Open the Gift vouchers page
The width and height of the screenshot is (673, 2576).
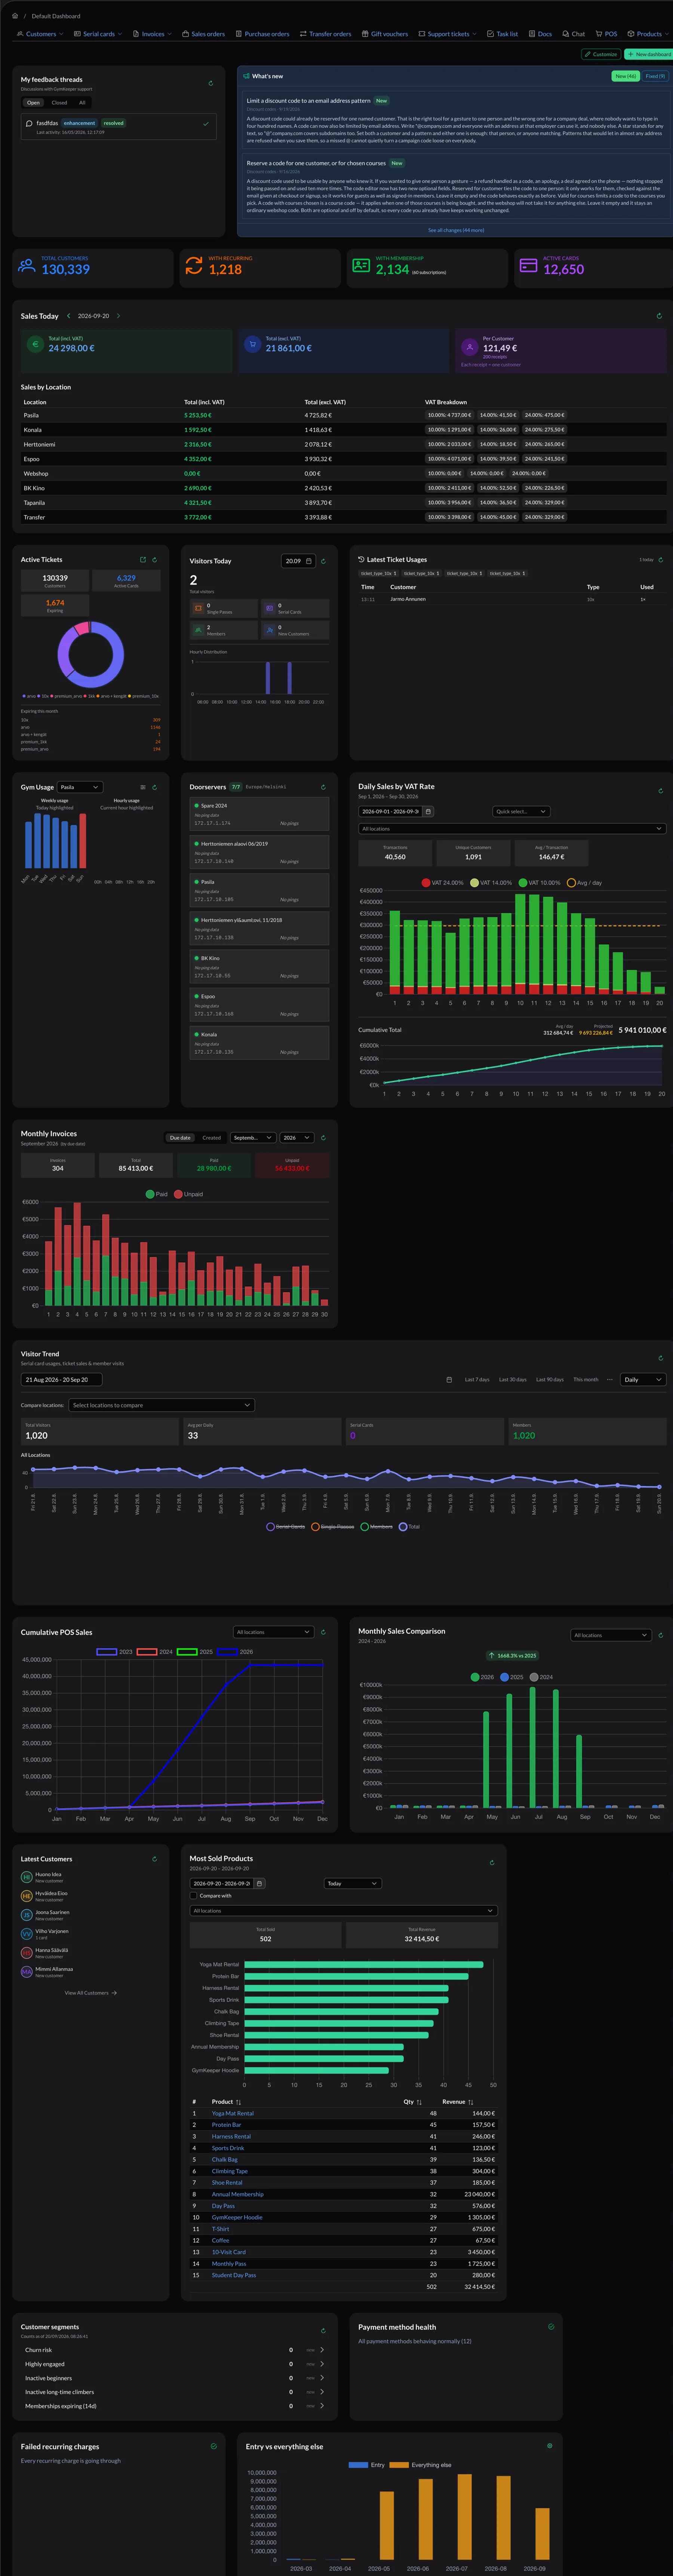(385, 34)
